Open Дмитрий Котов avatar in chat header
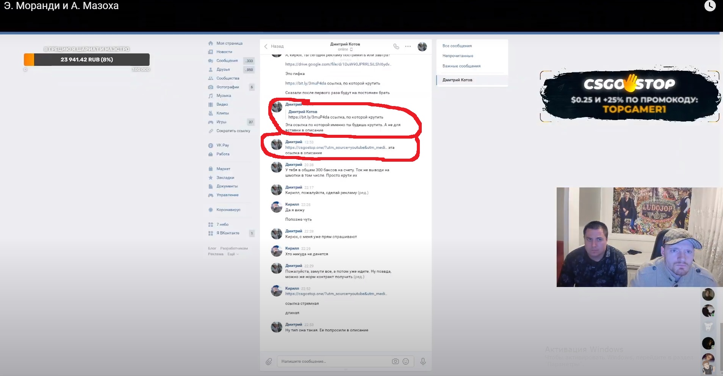723x376 pixels. point(422,47)
